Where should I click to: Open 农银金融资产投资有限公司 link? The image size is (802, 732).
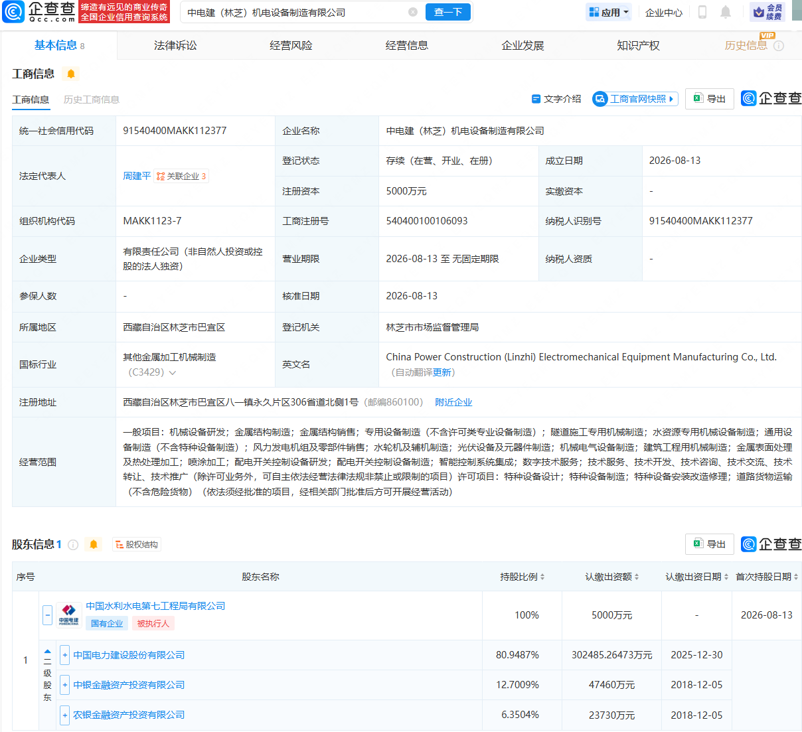coord(129,715)
